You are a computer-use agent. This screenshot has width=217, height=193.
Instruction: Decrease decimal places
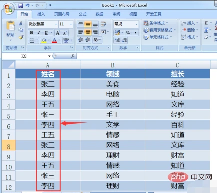pyautogui.click(x=124, y=40)
